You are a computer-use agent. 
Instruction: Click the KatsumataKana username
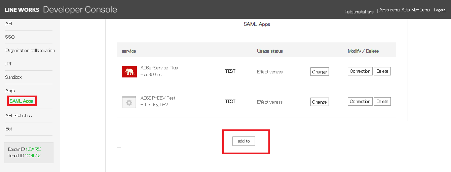[x=360, y=12]
